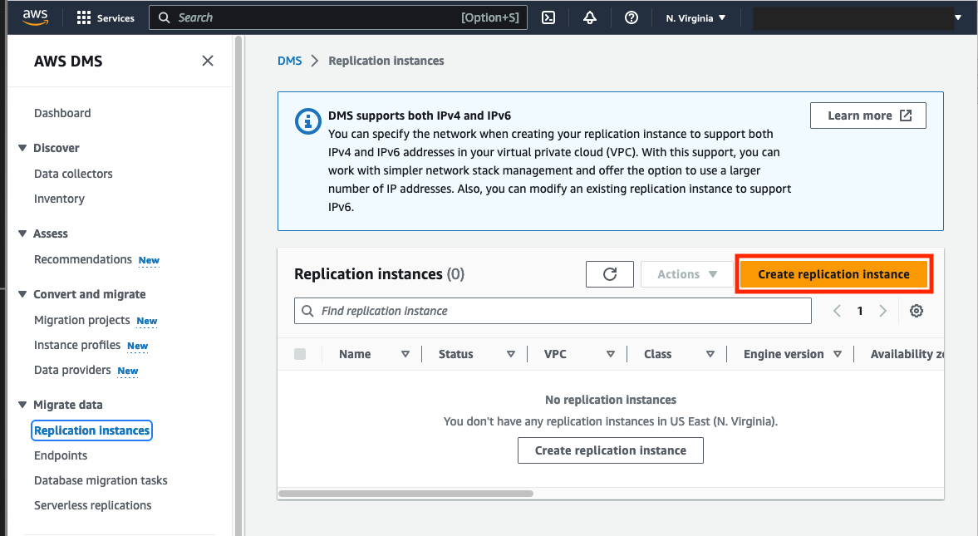Open Serverless replications in the sidebar
Viewport: 978px width, 536px height.
[92, 505]
